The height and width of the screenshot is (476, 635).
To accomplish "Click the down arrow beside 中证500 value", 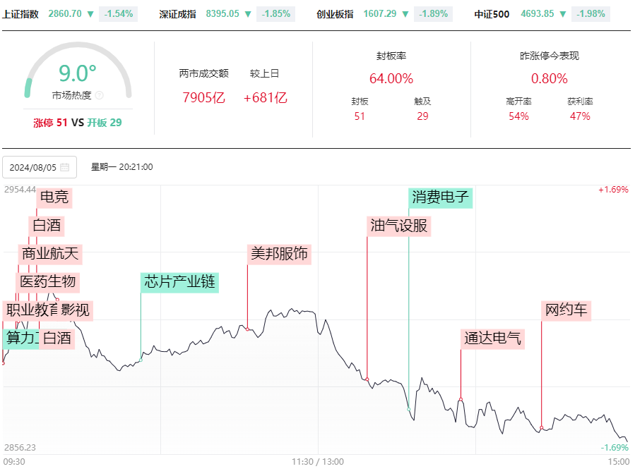I will [562, 14].
